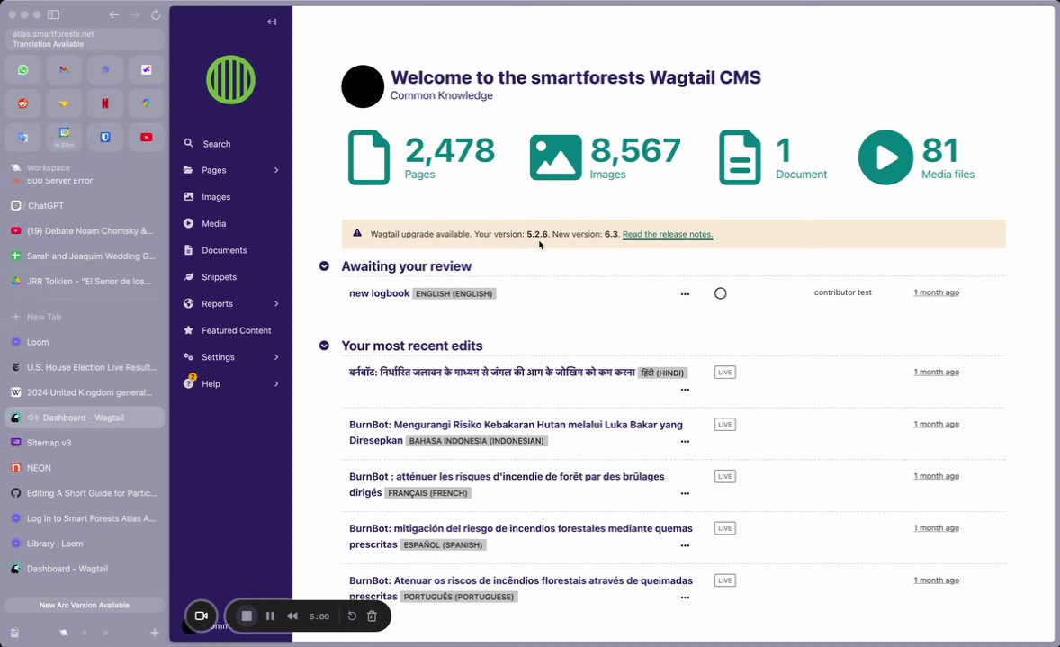Open actions menu for the Indonesian BurnBot row
This screenshot has height=647, width=1060.
685,442
